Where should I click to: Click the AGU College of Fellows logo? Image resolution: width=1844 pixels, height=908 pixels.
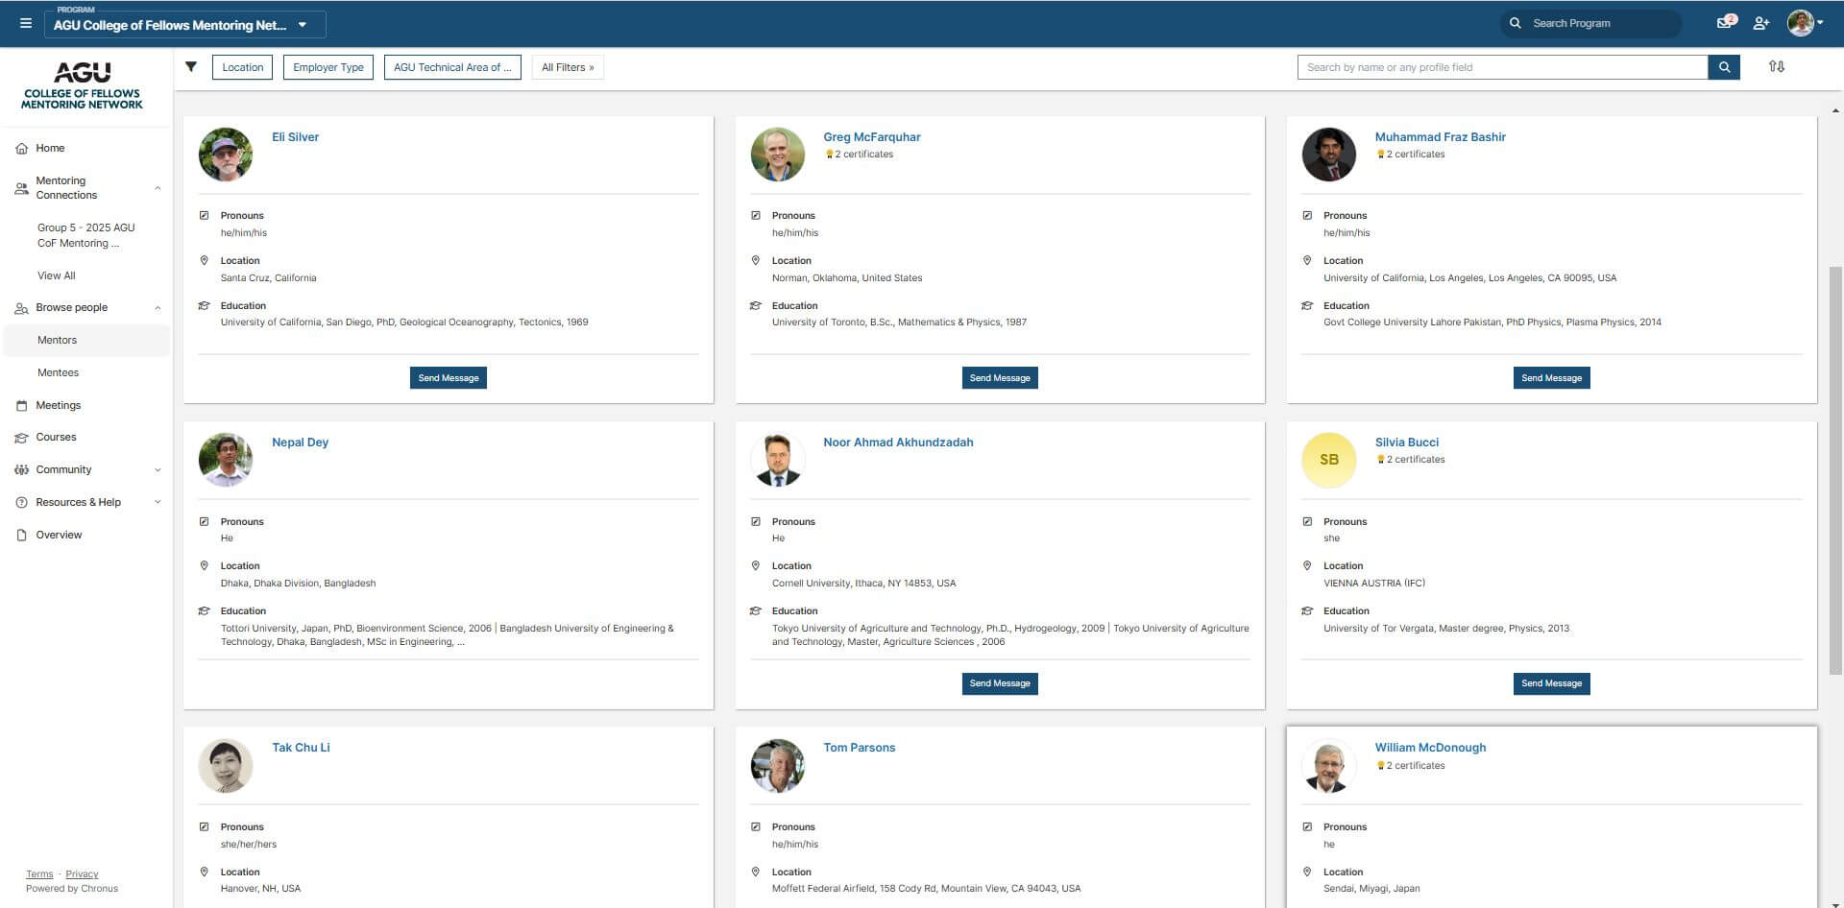pos(82,85)
